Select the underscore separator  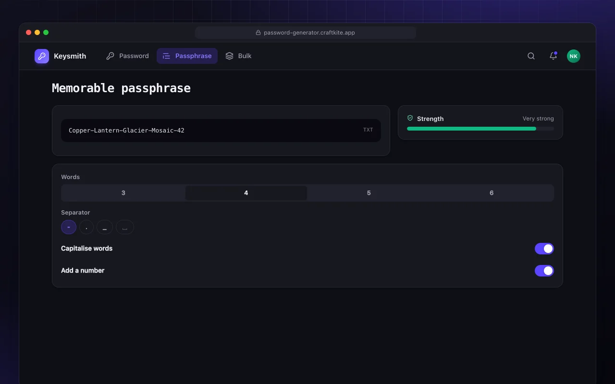[x=105, y=227]
